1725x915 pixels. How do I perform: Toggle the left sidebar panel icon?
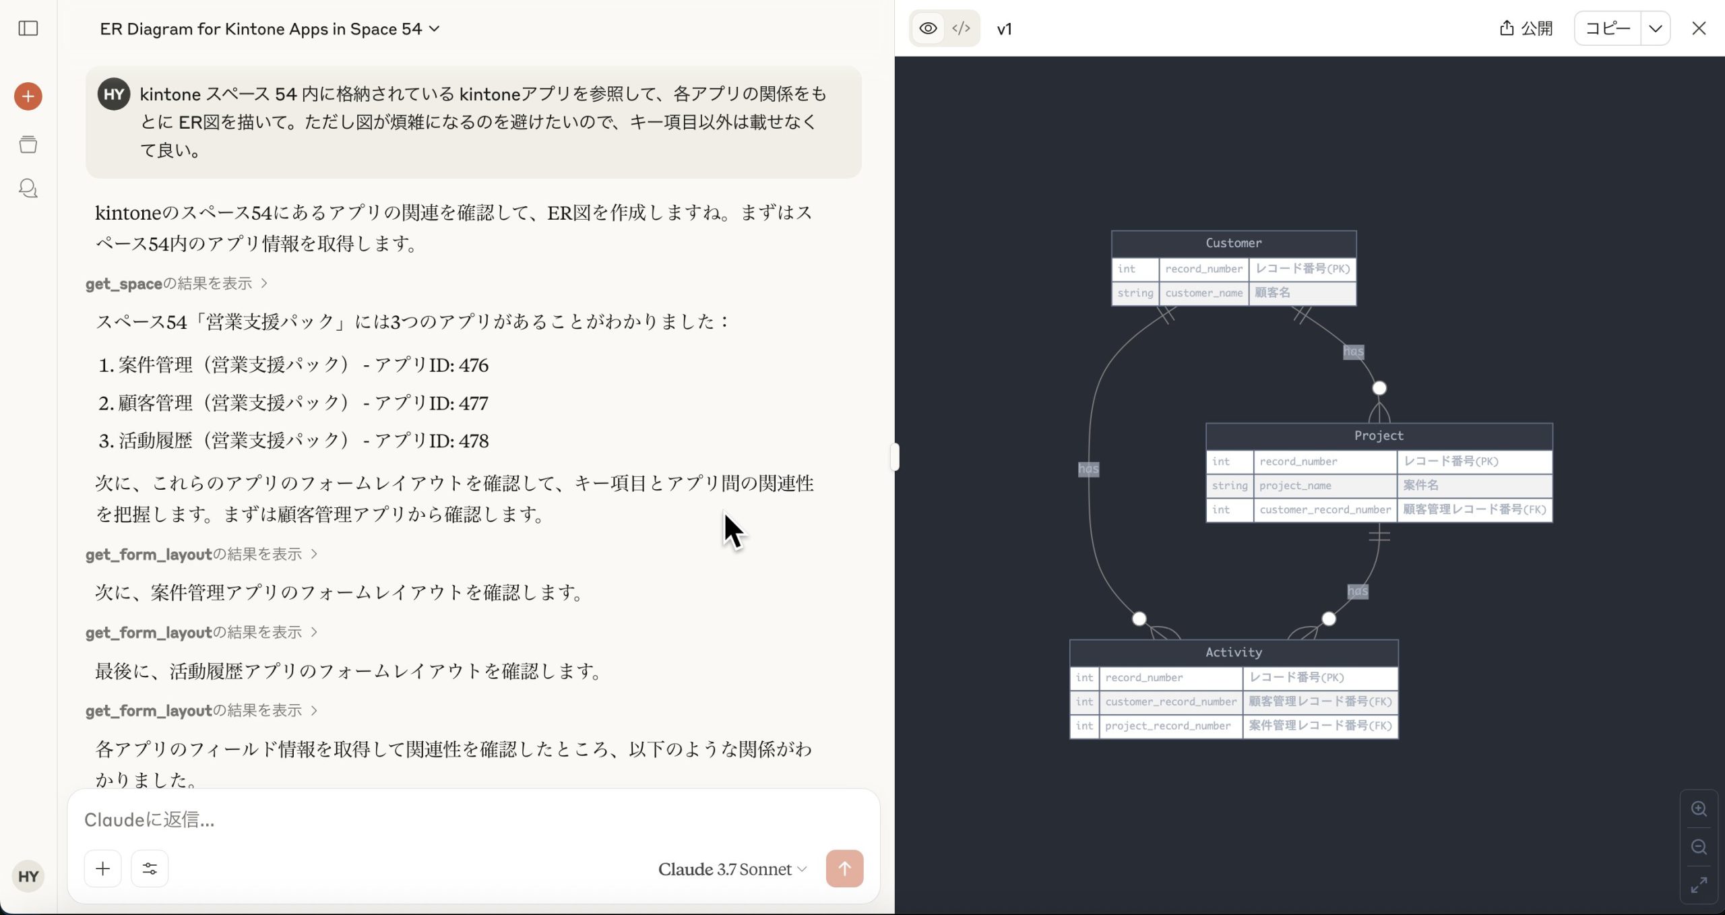28,28
